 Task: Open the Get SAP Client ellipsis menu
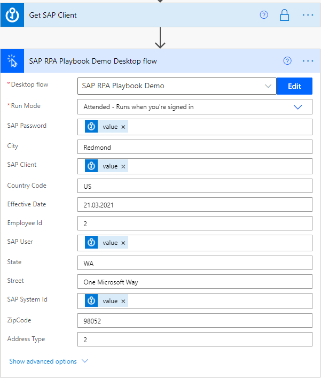point(308,15)
